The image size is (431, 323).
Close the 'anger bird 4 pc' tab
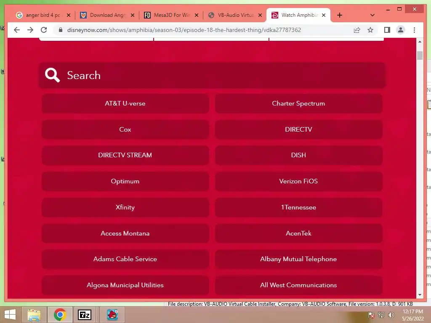click(x=69, y=15)
